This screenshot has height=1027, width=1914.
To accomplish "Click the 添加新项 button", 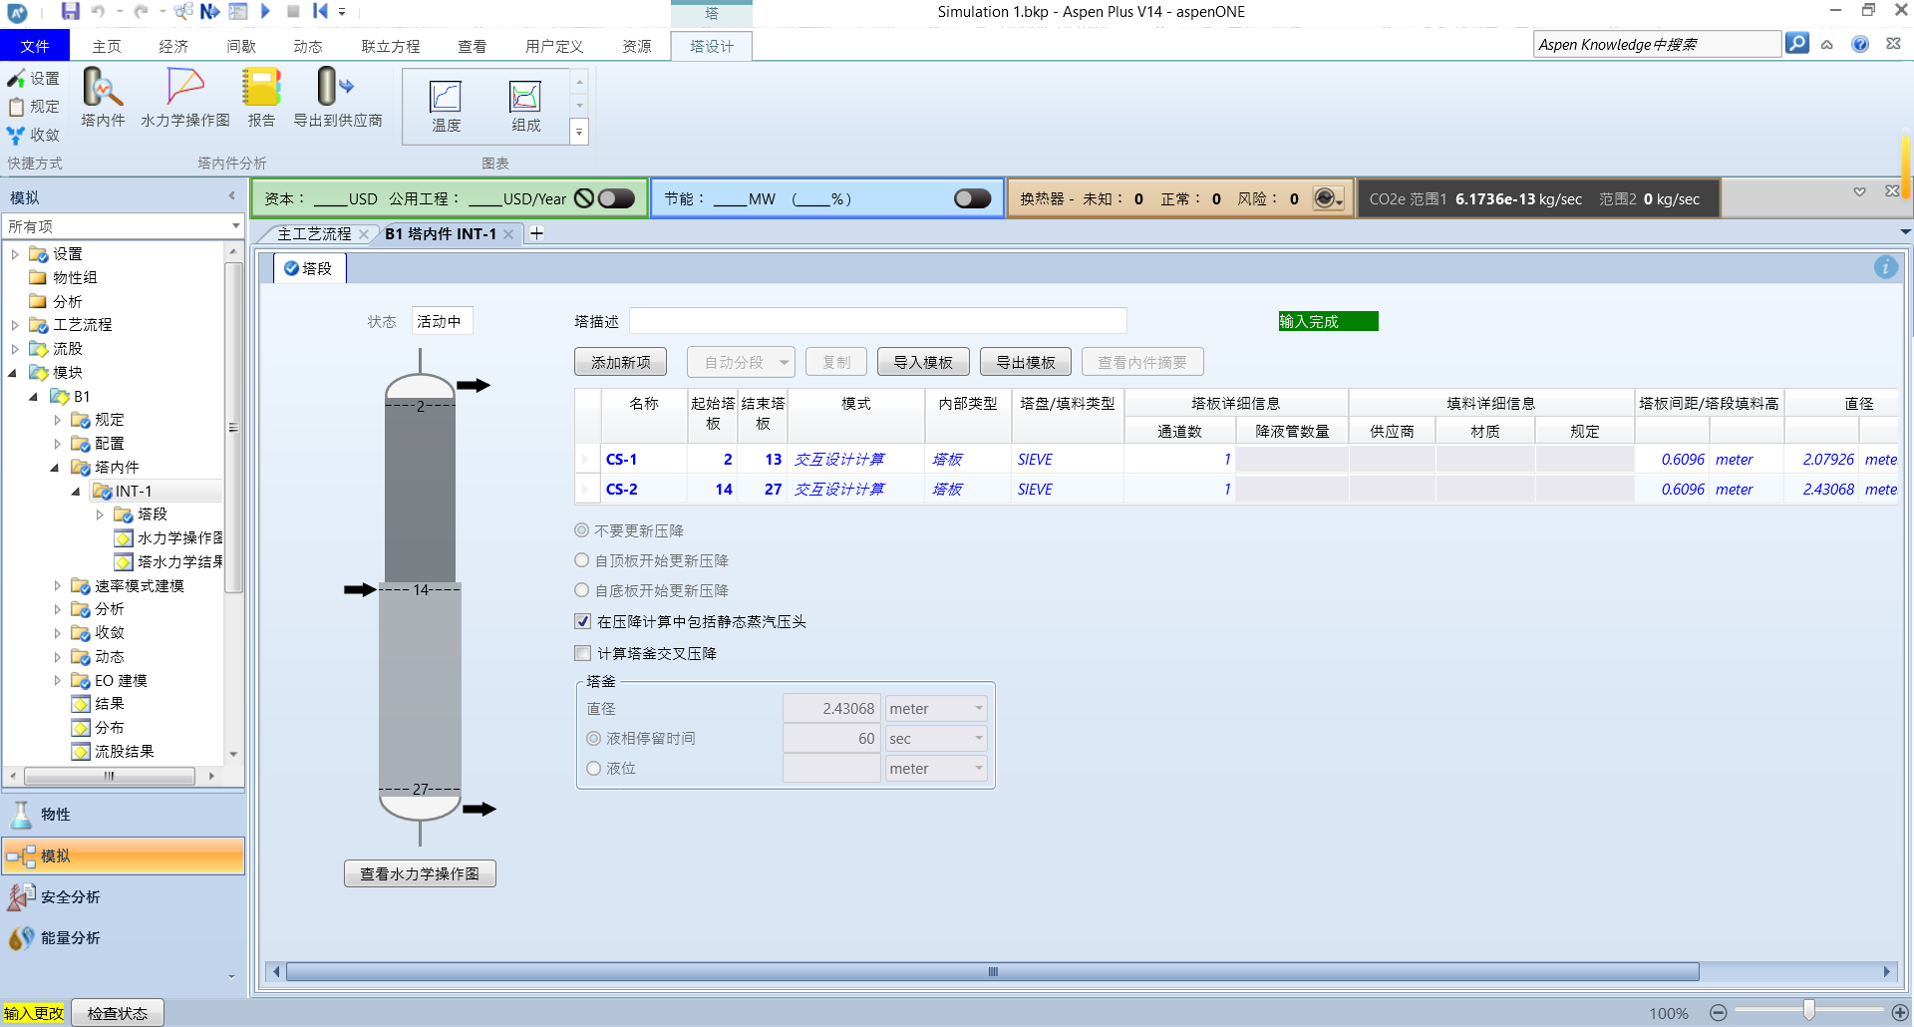I will pos(620,362).
